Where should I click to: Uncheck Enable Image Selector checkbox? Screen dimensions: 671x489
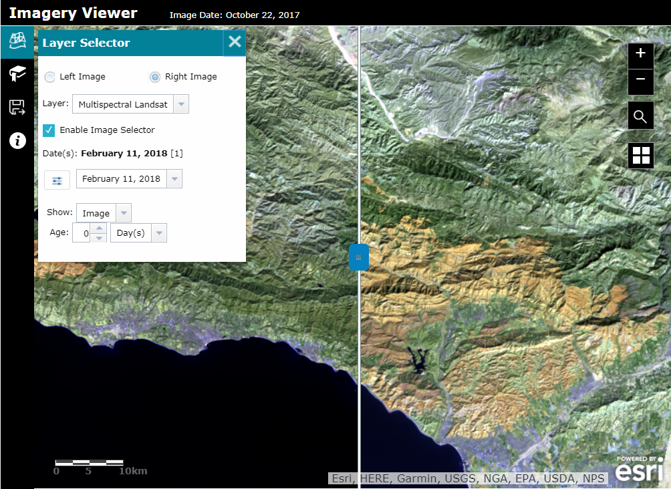(x=49, y=130)
